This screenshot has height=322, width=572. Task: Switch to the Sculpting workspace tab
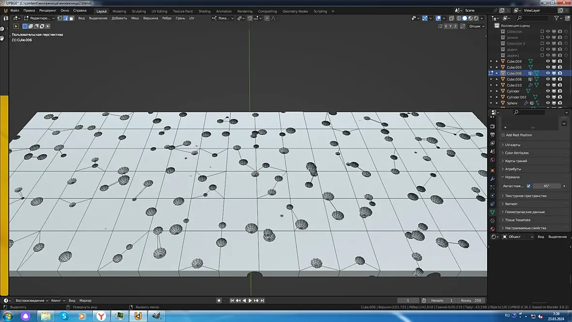pos(139,11)
